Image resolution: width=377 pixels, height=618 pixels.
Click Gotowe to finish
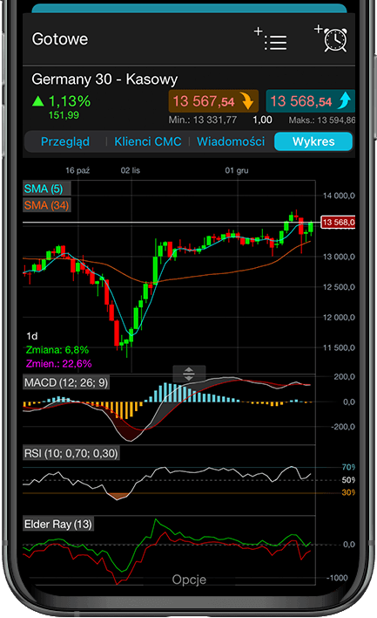pos(60,39)
